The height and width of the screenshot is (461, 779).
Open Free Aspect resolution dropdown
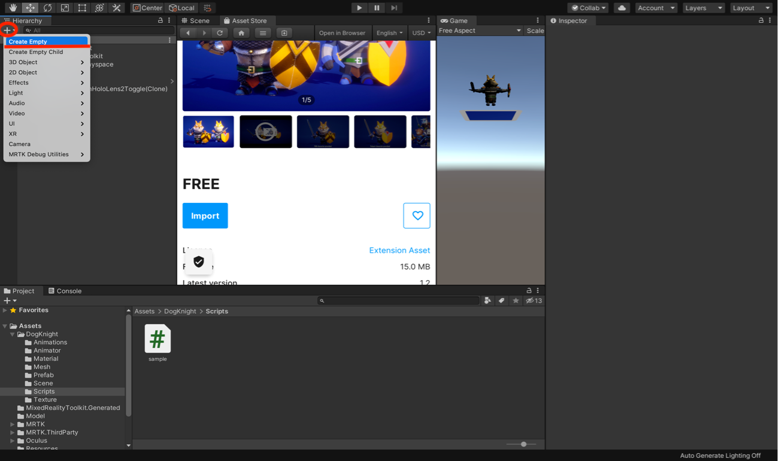click(x=480, y=31)
